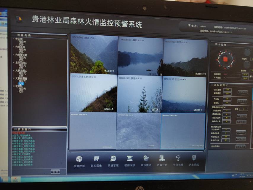Image resolution: width=253 pixels, height=190 pixels.
Task: Select 可见光 under 大五顶
Action: click(22, 42)
